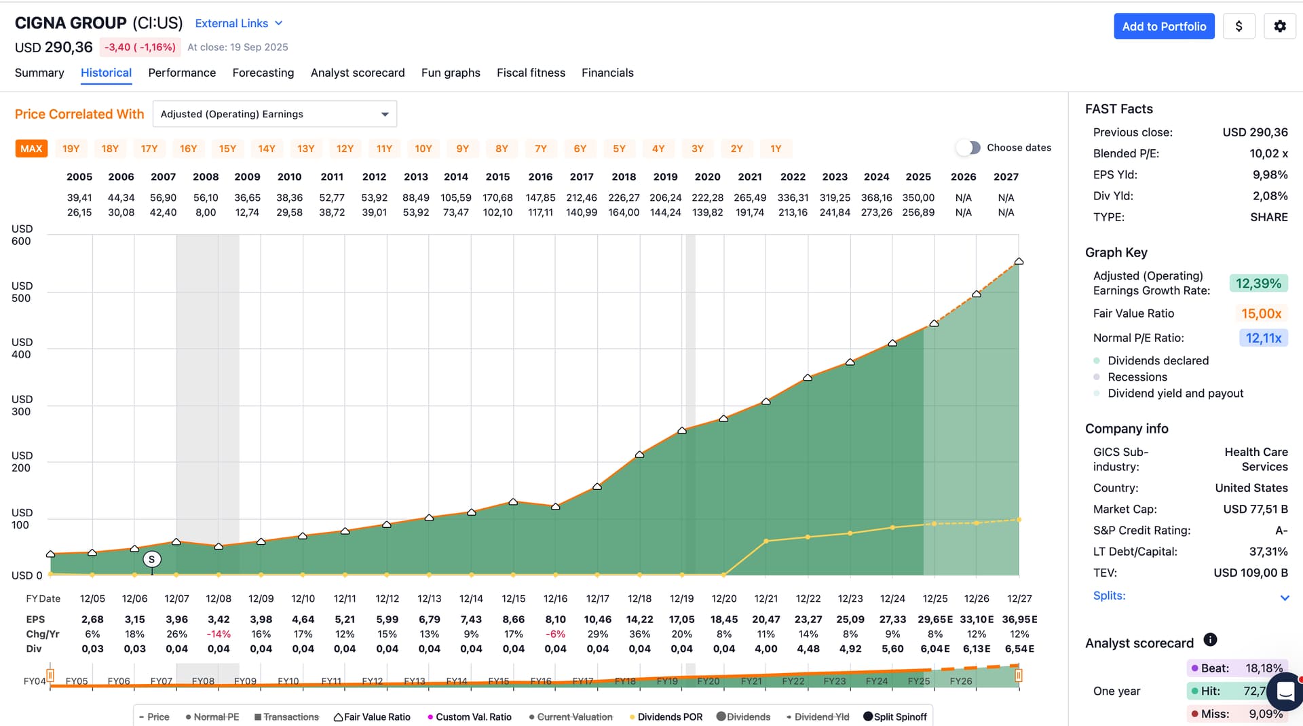Toggle Custom Val. Ratio legend item
Viewport: 1303px width, 726px height.
(x=469, y=717)
